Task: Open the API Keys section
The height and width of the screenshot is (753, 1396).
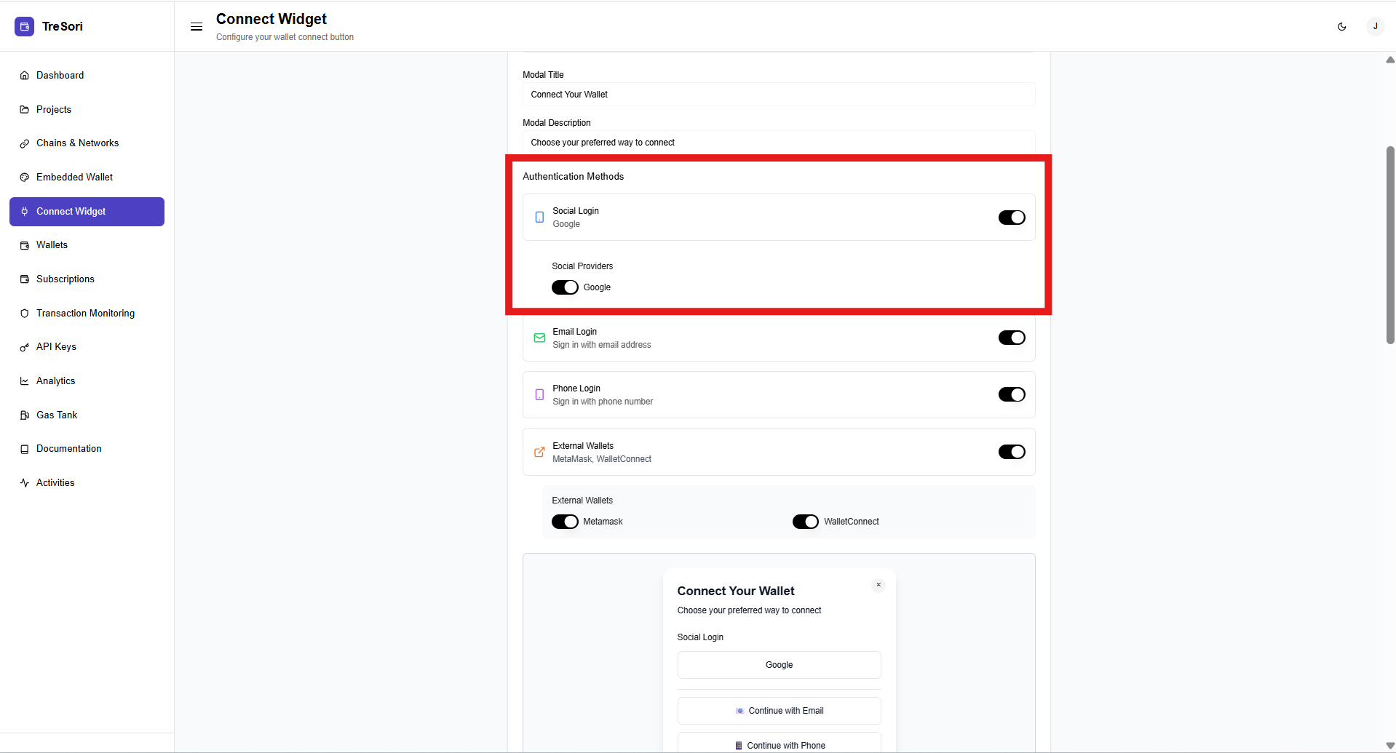Action: point(56,347)
